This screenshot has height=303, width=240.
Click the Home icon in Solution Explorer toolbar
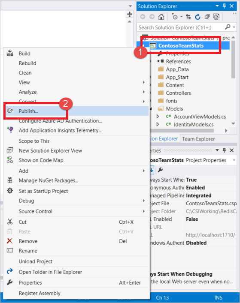(161, 17)
